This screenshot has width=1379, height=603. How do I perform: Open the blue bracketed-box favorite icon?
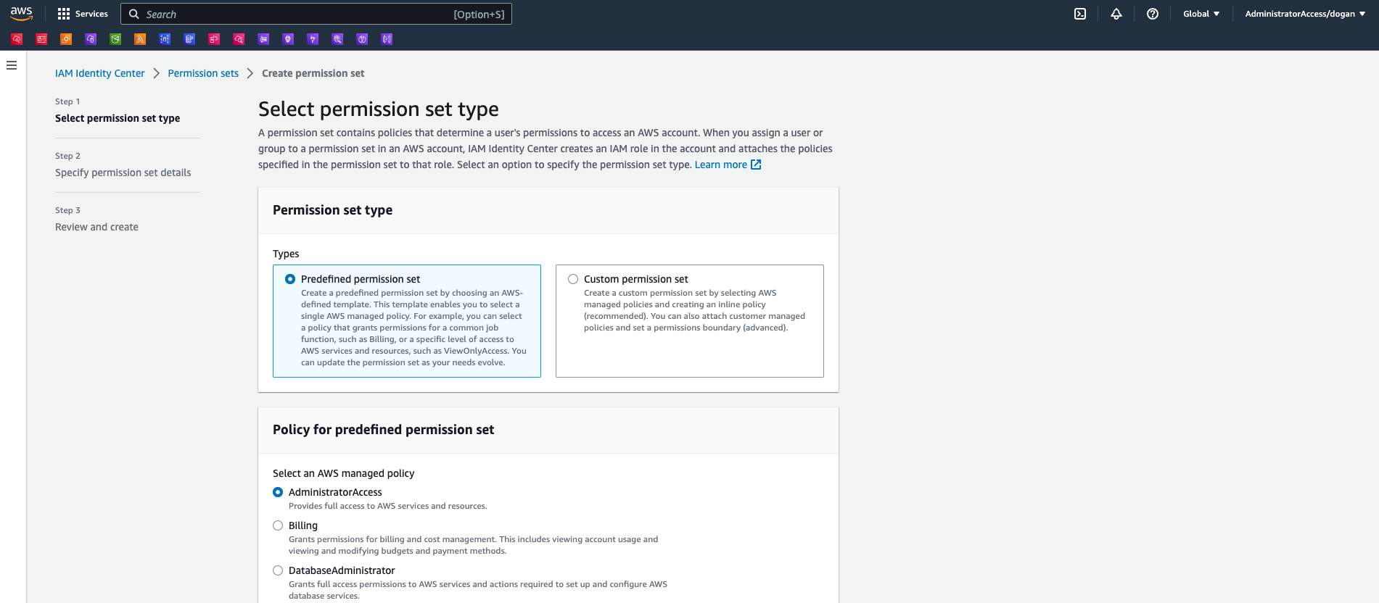click(x=165, y=39)
